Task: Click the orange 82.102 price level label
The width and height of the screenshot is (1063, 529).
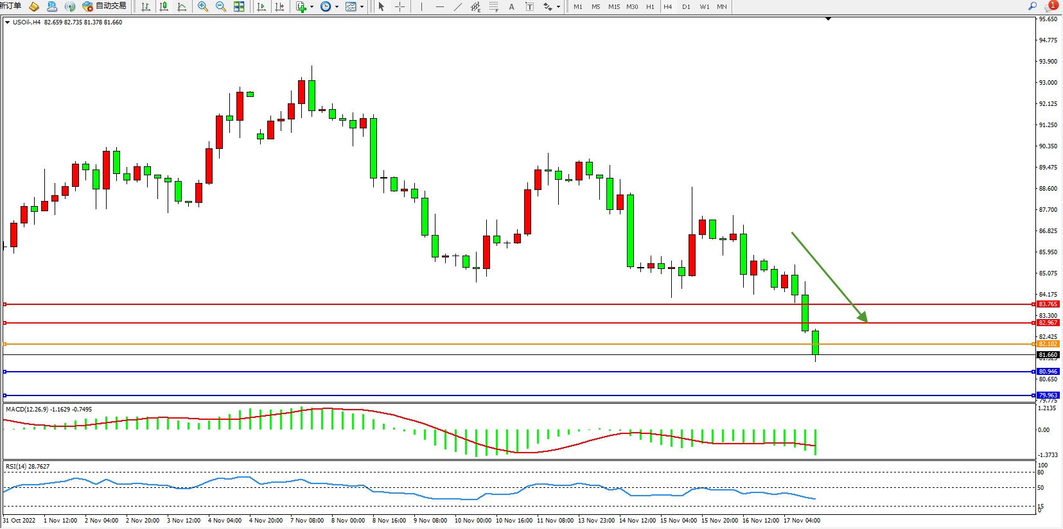Action: 1048,344
